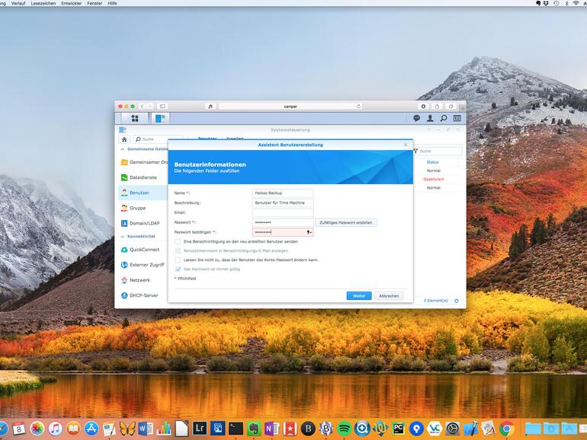The image size is (587, 440).
Task: Go back in Safari
Action: click(142, 107)
